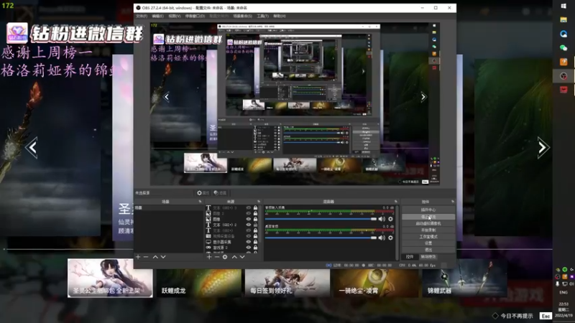Toggle visibility of the 图像 source
Screen dimensions: 575x323
(249, 219)
